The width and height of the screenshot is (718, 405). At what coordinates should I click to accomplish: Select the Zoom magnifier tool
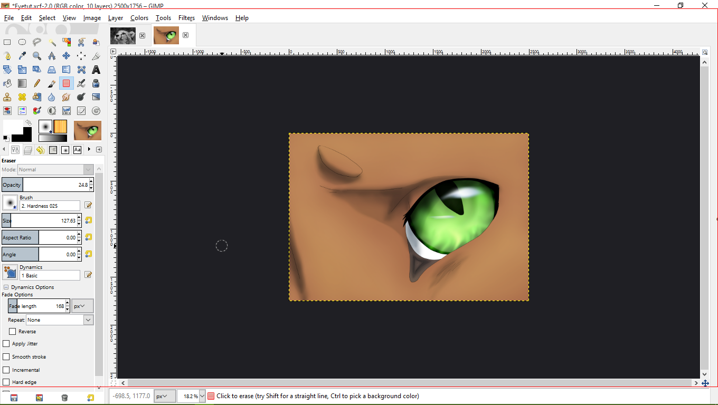[37, 56]
